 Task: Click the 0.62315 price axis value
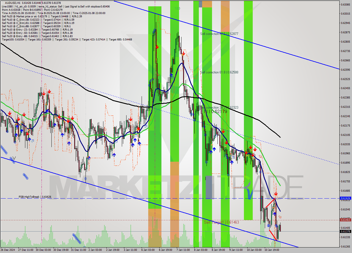coord(345,107)
